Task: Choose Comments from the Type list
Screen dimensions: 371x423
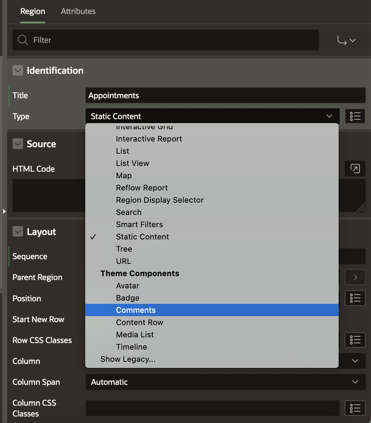Action: [x=136, y=310]
